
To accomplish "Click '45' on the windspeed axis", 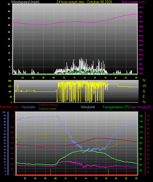I will click(9, 11).
